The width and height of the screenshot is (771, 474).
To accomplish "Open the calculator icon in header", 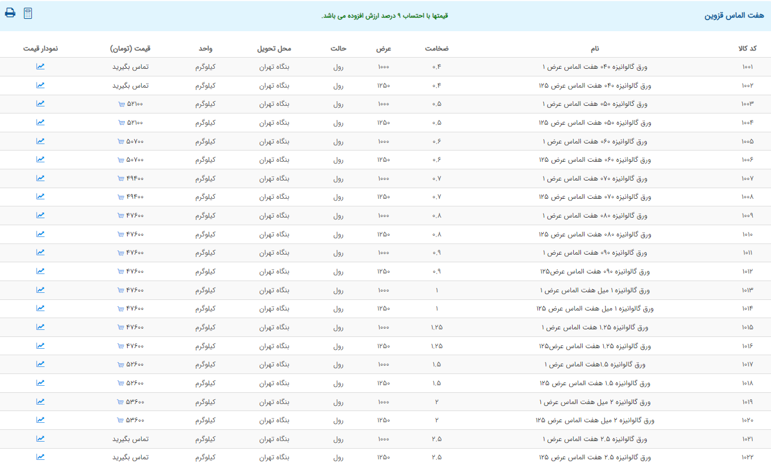I will [28, 14].
